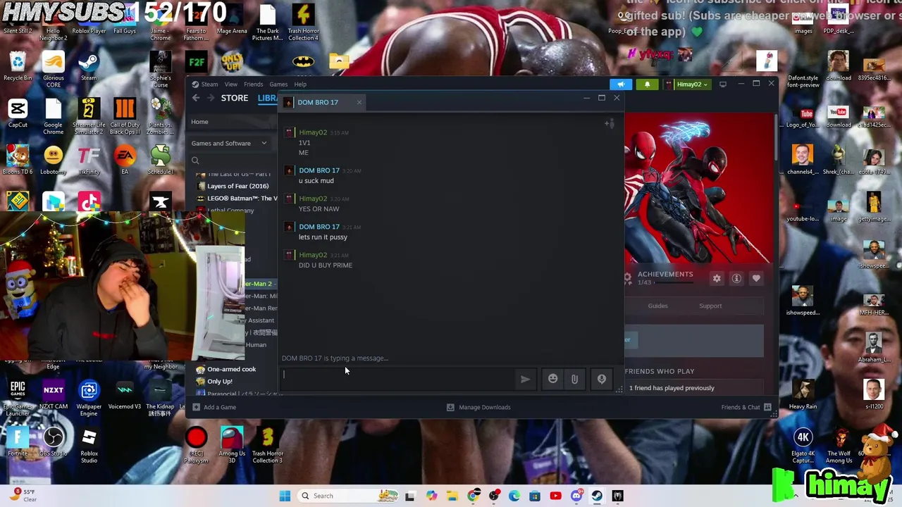Select One-armed cook in library list
The width and height of the screenshot is (902, 507).
pos(225,369)
